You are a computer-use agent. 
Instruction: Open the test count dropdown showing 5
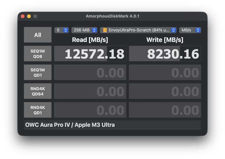tap(61, 30)
